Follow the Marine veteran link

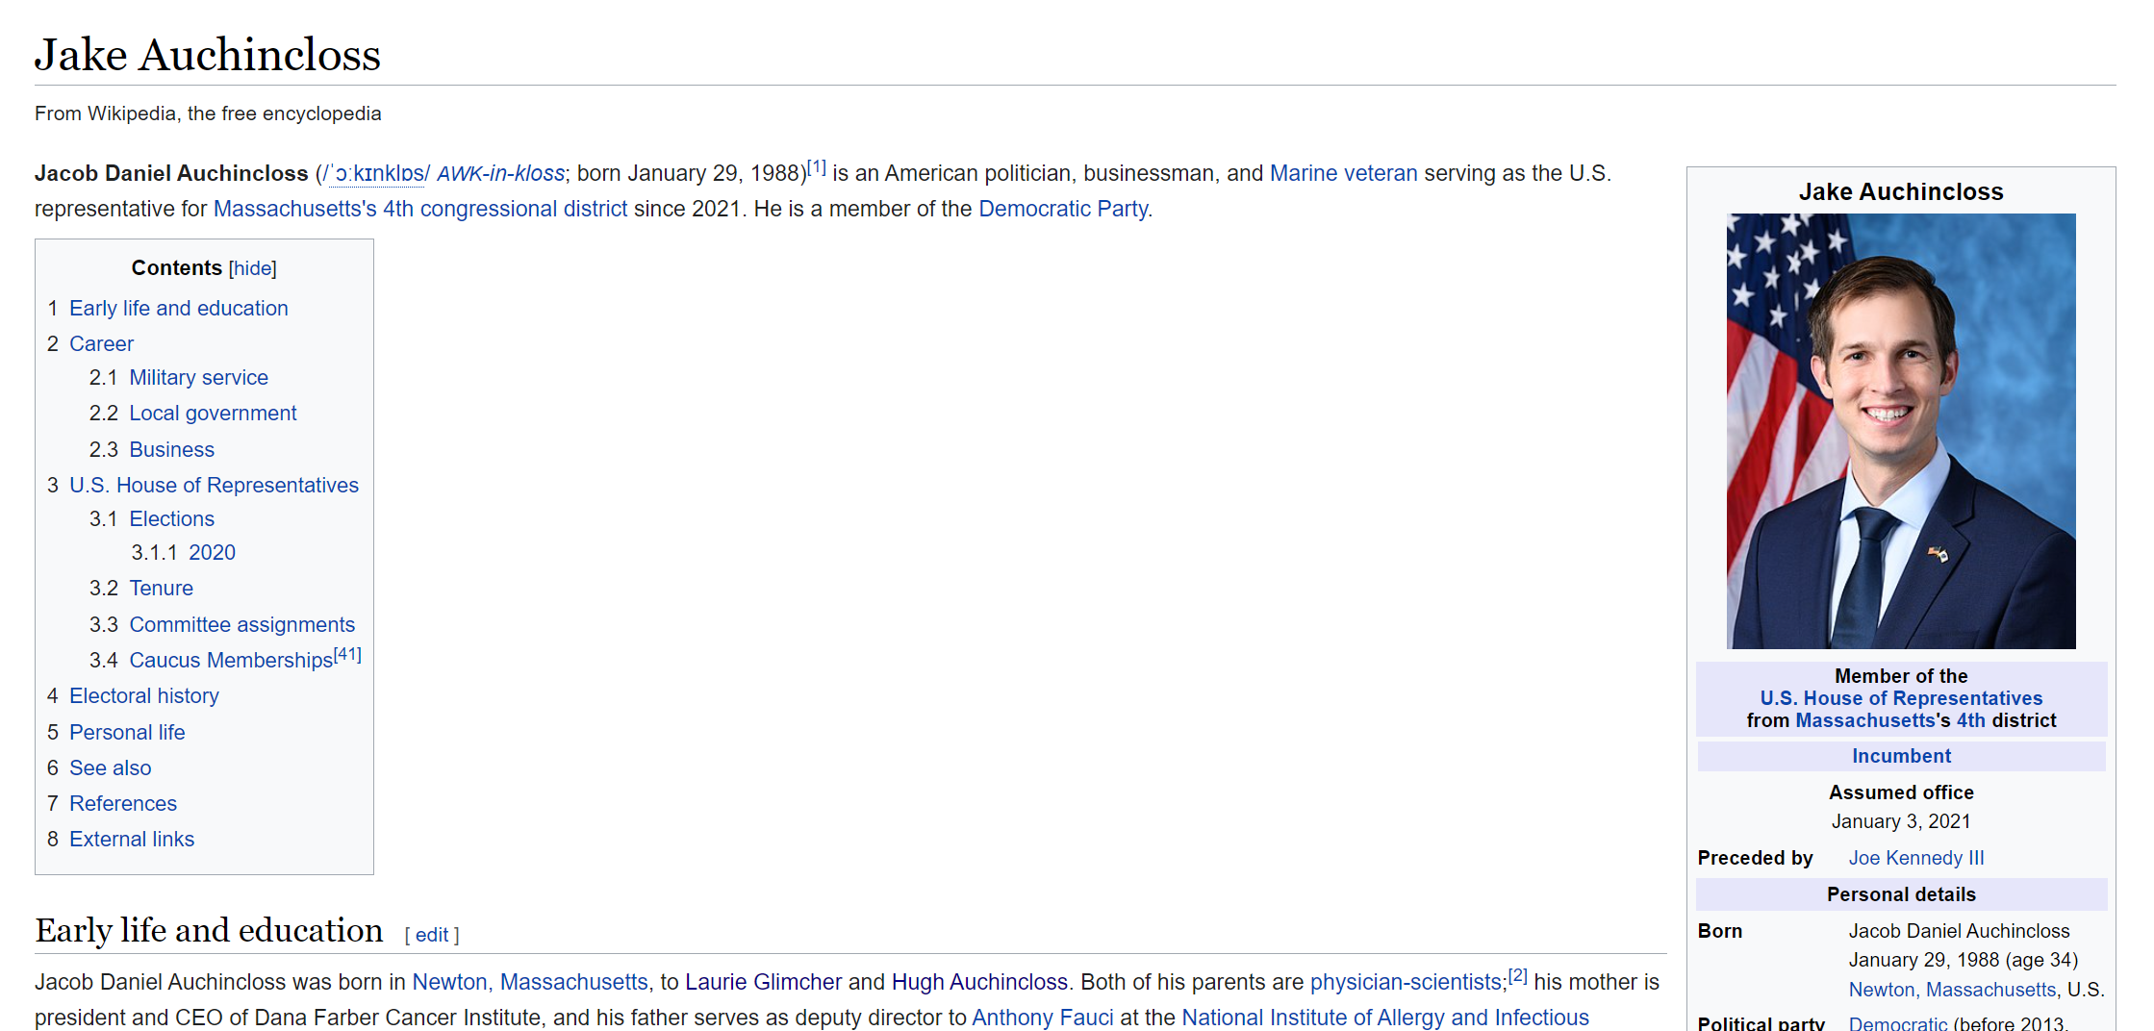[x=1343, y=173]
